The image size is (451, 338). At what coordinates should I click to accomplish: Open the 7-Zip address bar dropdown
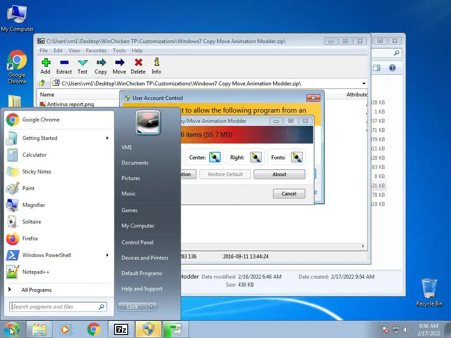[364, 84]
